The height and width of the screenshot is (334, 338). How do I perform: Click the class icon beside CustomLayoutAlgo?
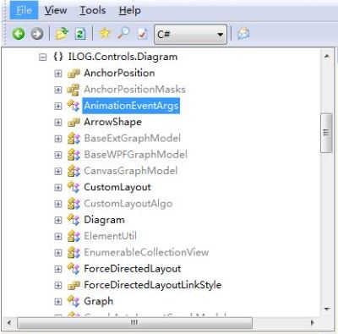click(x=74, y=204)
